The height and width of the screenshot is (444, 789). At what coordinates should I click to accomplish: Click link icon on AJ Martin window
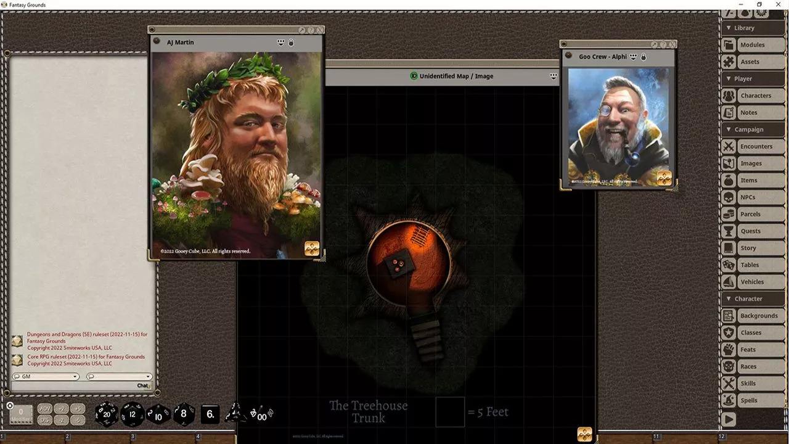157,42
